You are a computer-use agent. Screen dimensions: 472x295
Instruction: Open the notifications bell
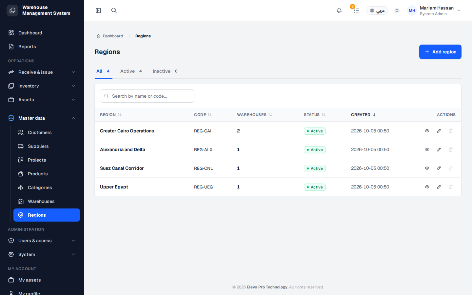339,10
